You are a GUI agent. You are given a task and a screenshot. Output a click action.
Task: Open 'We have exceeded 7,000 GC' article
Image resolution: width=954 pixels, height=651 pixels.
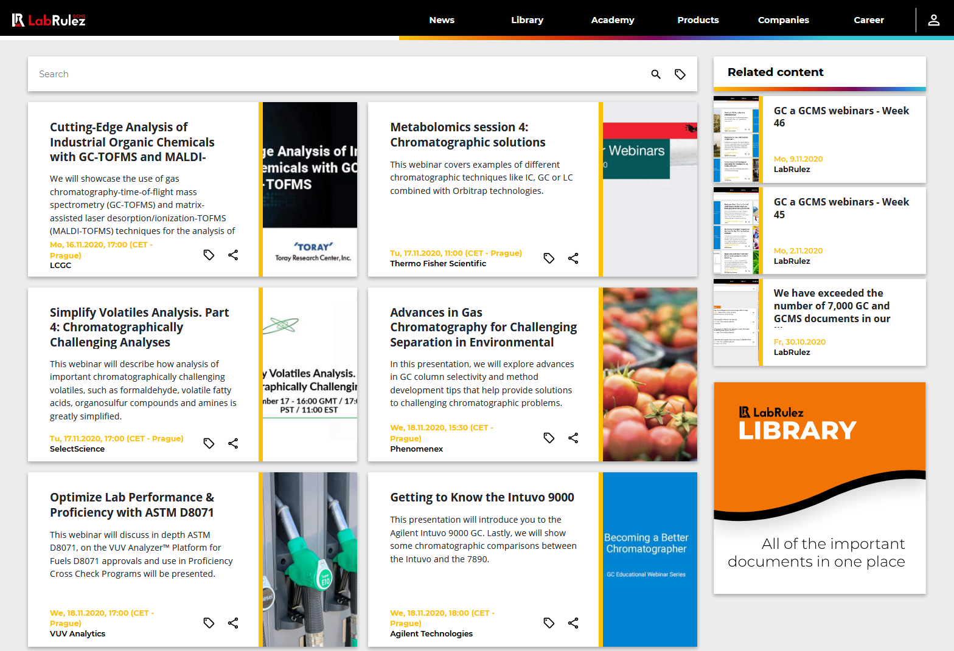click(x=832, y=306)
